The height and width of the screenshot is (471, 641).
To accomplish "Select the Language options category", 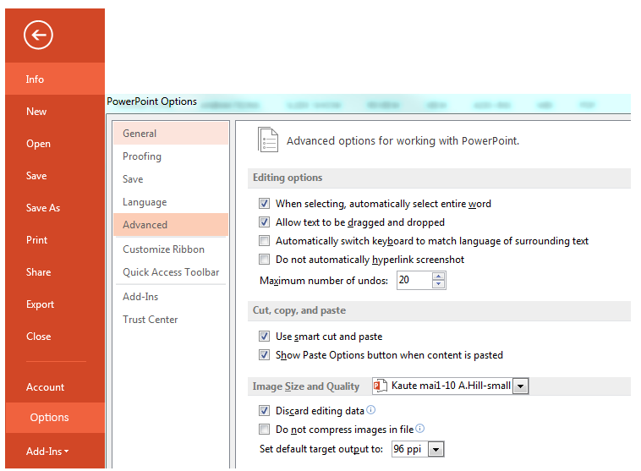I will [x=171, y=202].
